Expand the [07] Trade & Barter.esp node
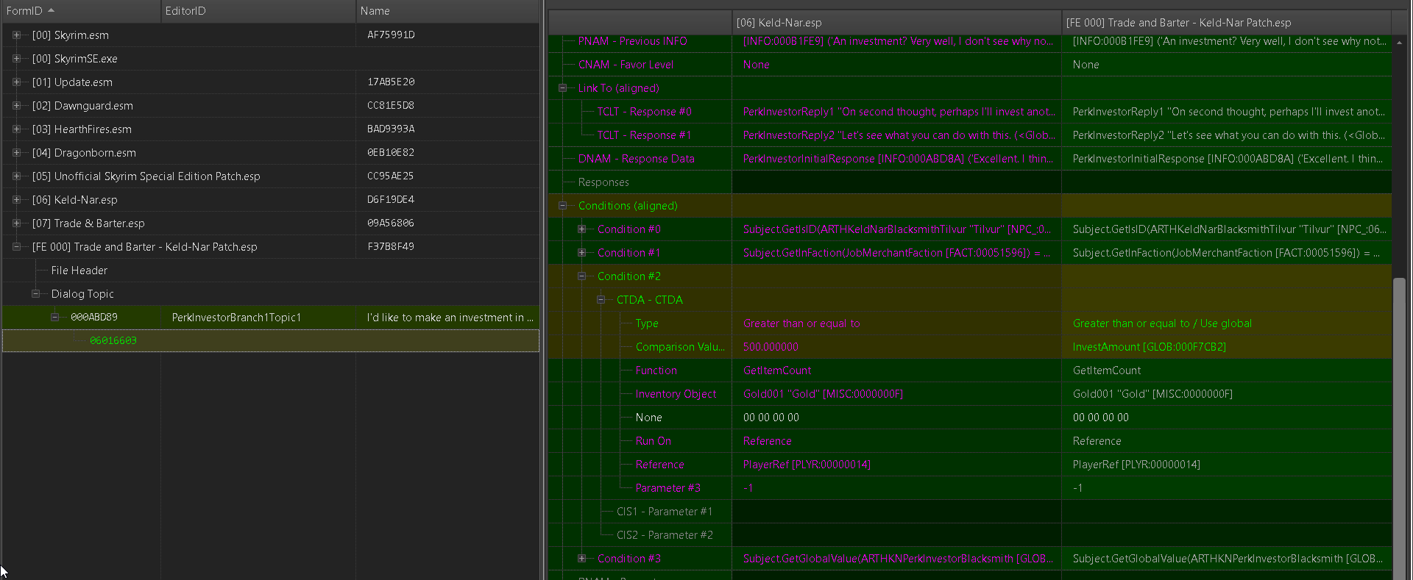 (16, 223)
